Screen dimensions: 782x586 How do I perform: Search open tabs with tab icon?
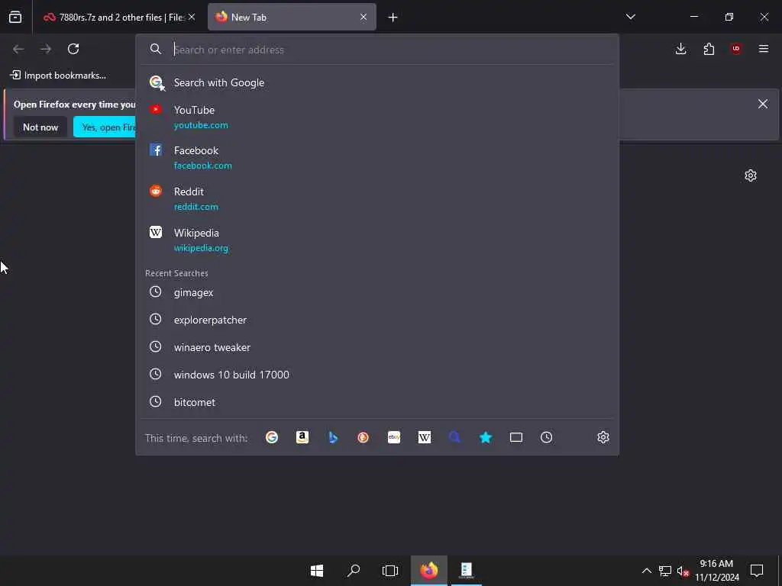(x=516, y=437)
